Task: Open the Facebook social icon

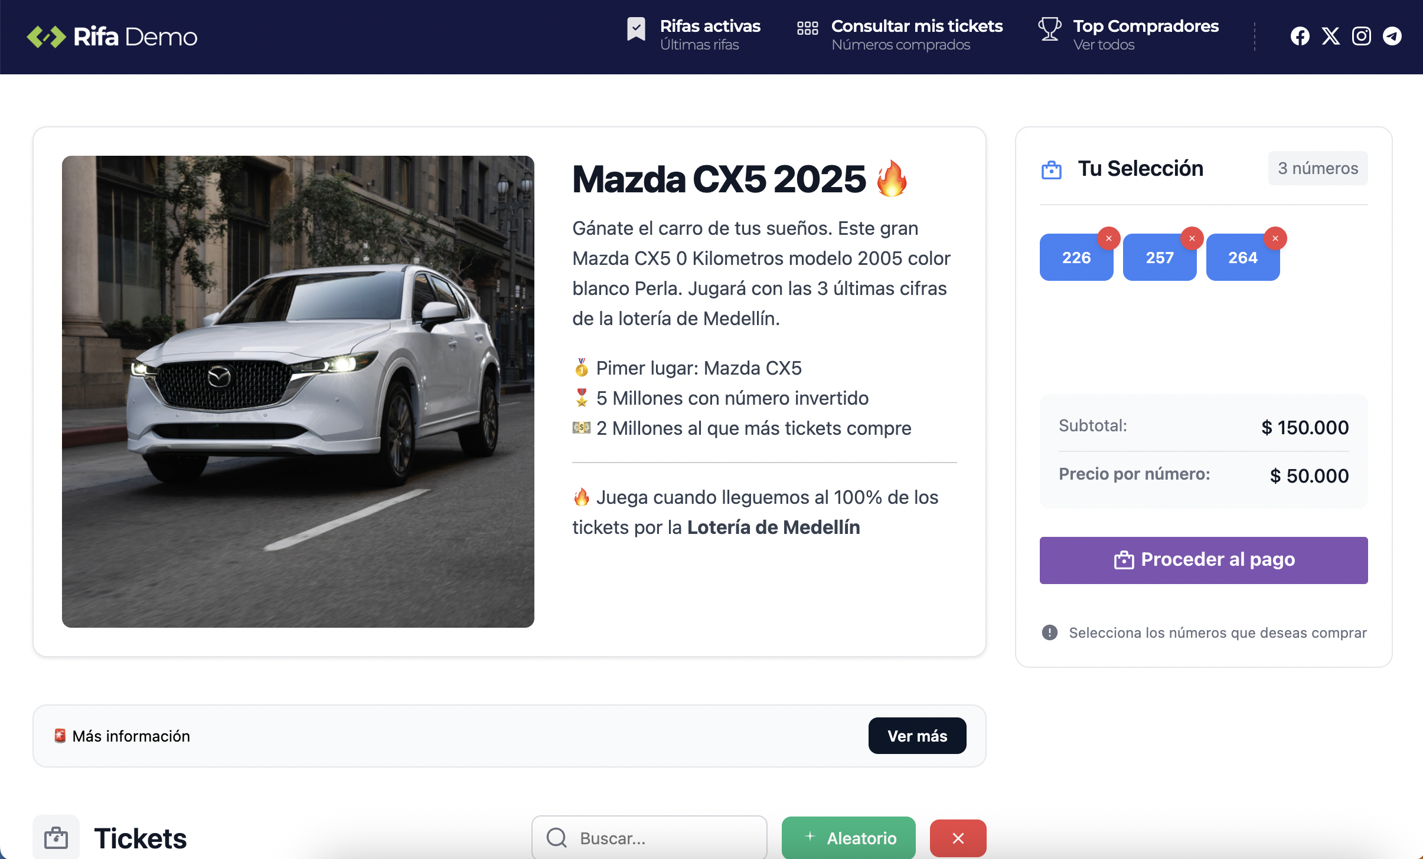Action: pyautogui.click(x=1300, y=36)
